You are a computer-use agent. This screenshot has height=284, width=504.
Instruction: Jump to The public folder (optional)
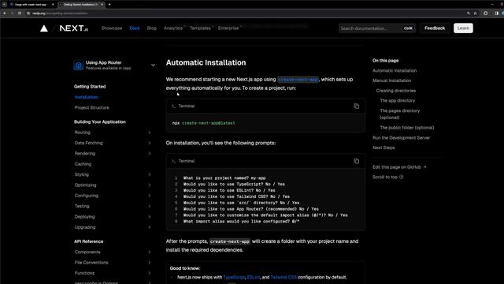point(406,128)
